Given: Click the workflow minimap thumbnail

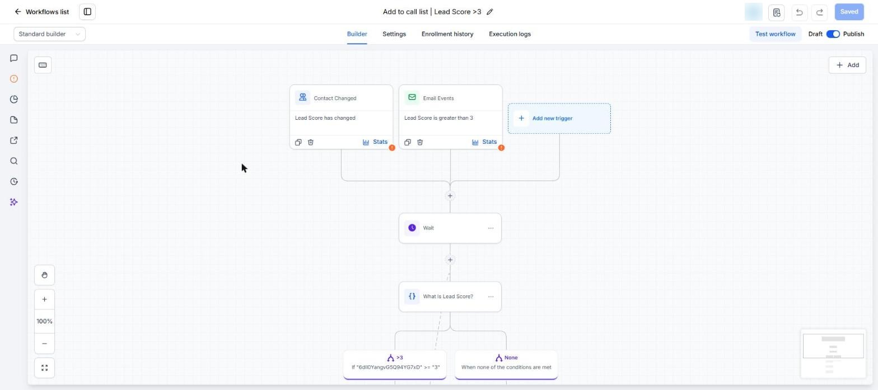Looking at the screenshot, I should (833, 354).
